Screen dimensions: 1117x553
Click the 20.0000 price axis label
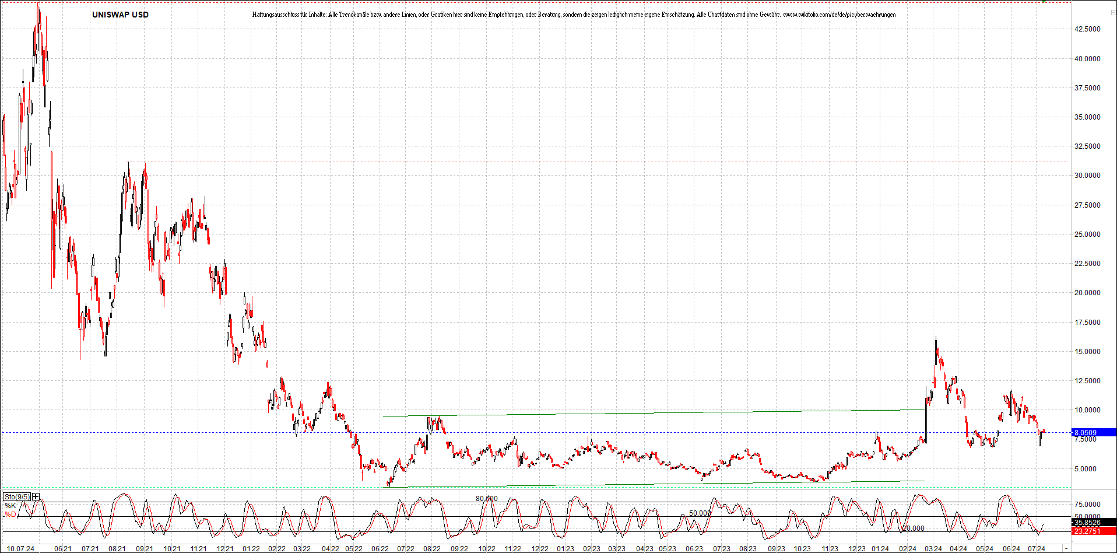1088,293
